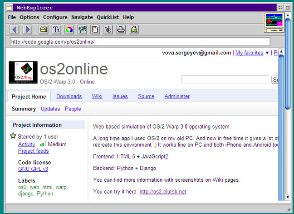Viewport: 294px width, 214px height.
Task: Click the question mark link after JavaScript
Action: point(167,156)
